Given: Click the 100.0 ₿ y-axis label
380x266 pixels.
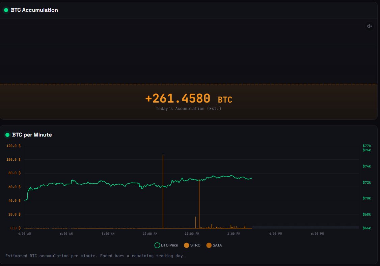Looking at the screenshot, I should (x=13, y=159).
